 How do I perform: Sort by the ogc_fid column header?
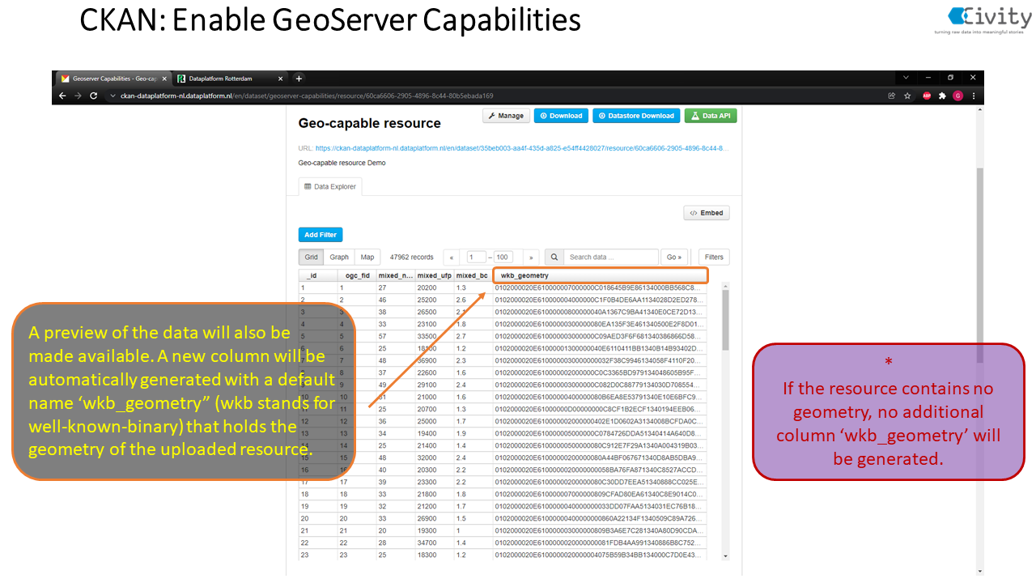pyautogui.click(x=357, y=276)
